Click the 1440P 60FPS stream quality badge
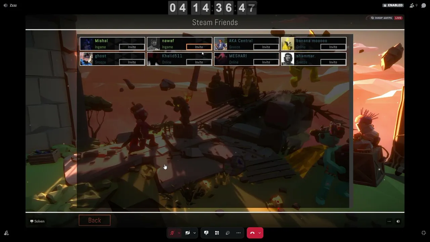This screenshot has width=430, height=242. [x=382, y=18]
